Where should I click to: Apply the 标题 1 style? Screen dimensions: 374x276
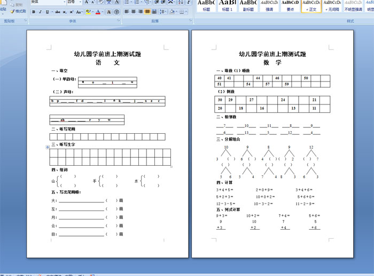pos(227,6)
